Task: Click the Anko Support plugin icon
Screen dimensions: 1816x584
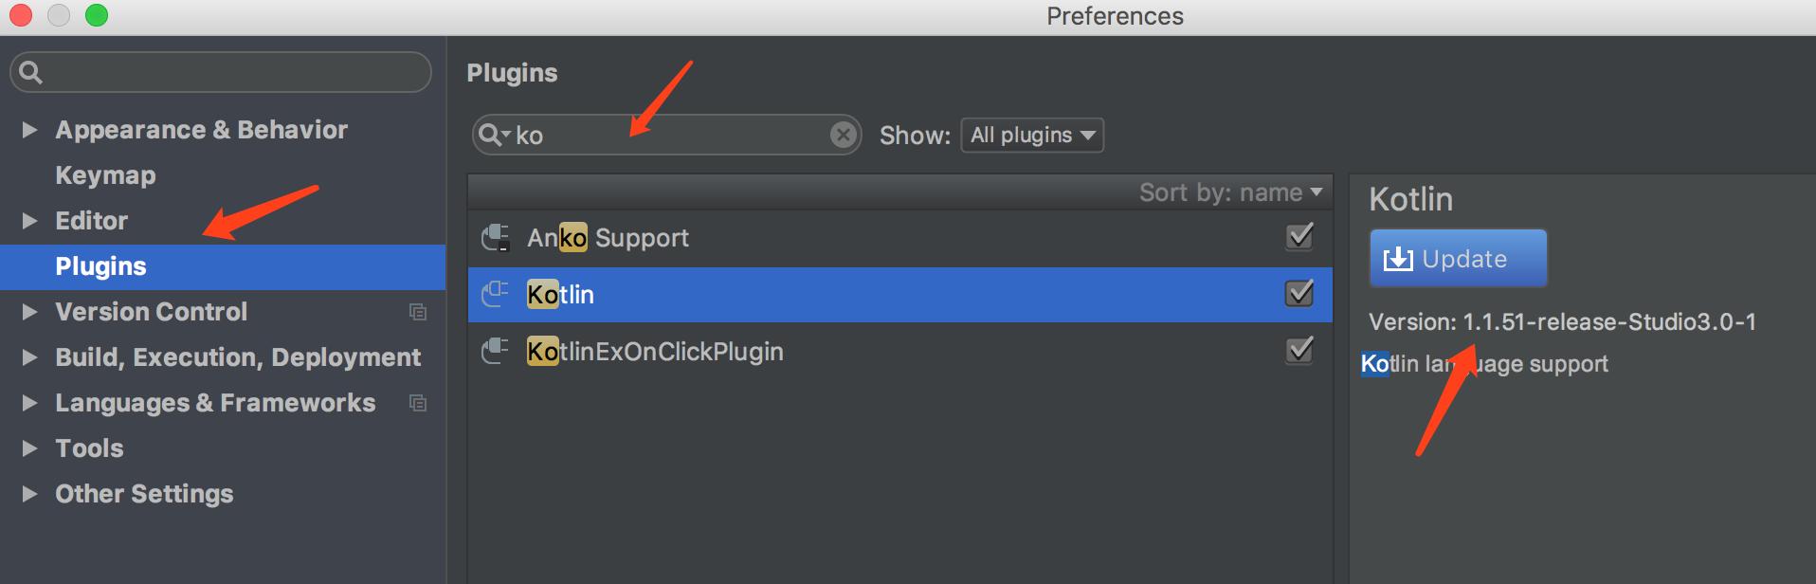Action: pyautogui.click(x=495, y=237)
